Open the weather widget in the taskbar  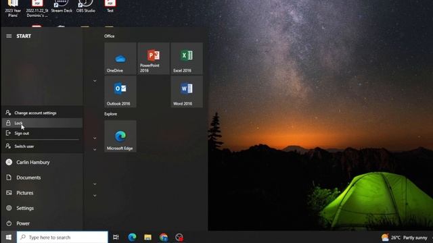point(405,237)
